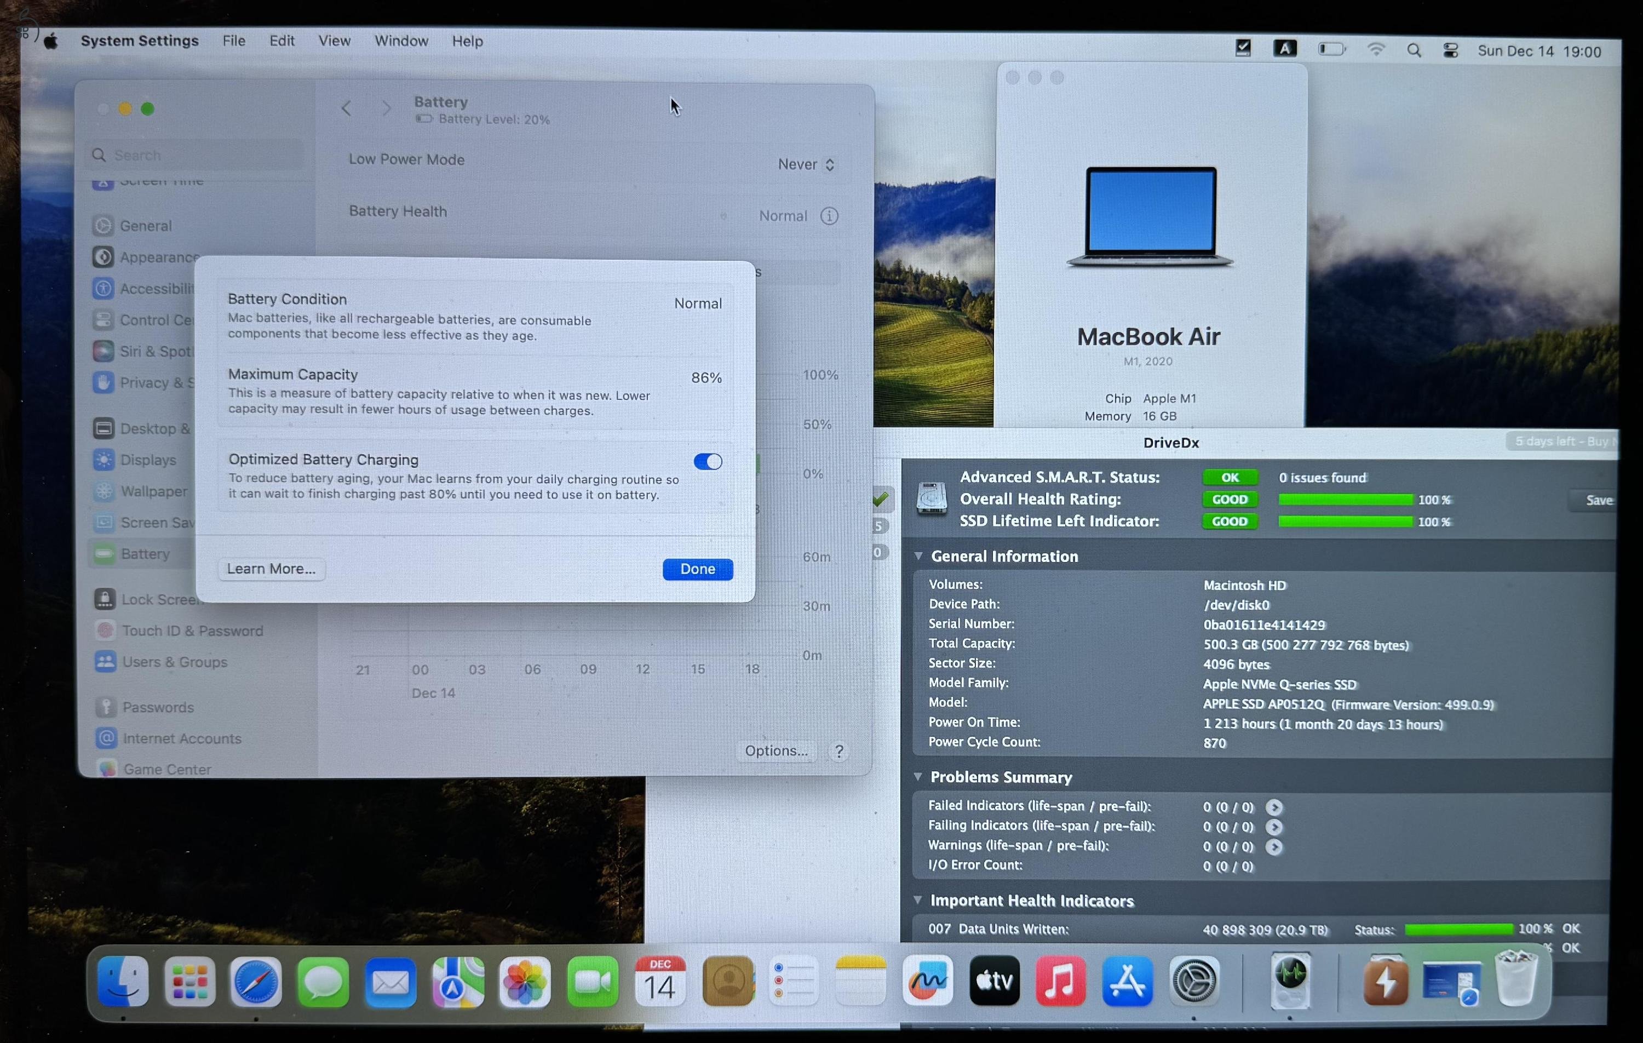Open the Low Power Mode dropdown set to Never

click(805, 164)
